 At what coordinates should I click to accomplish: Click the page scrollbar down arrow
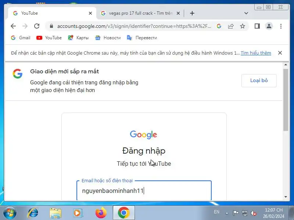[x=286, y=197]
